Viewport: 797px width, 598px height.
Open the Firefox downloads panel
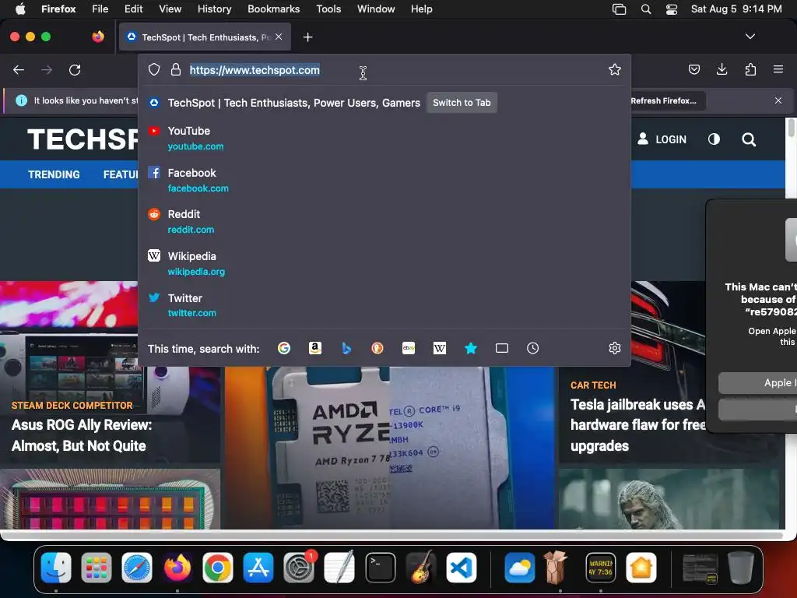tap(722, 69)
